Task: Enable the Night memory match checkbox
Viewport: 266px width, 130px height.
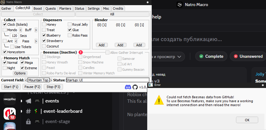Action: pos(5,68)
